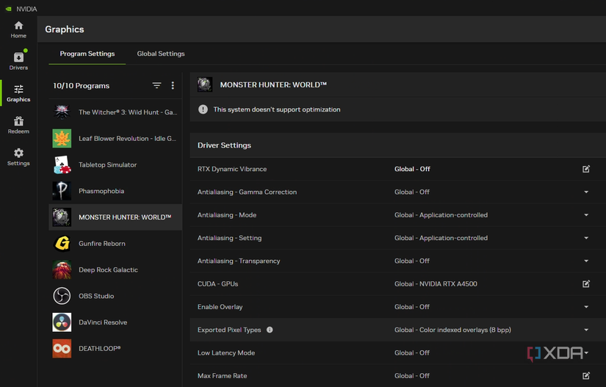Open the Drivers section in sidebar

18,61
